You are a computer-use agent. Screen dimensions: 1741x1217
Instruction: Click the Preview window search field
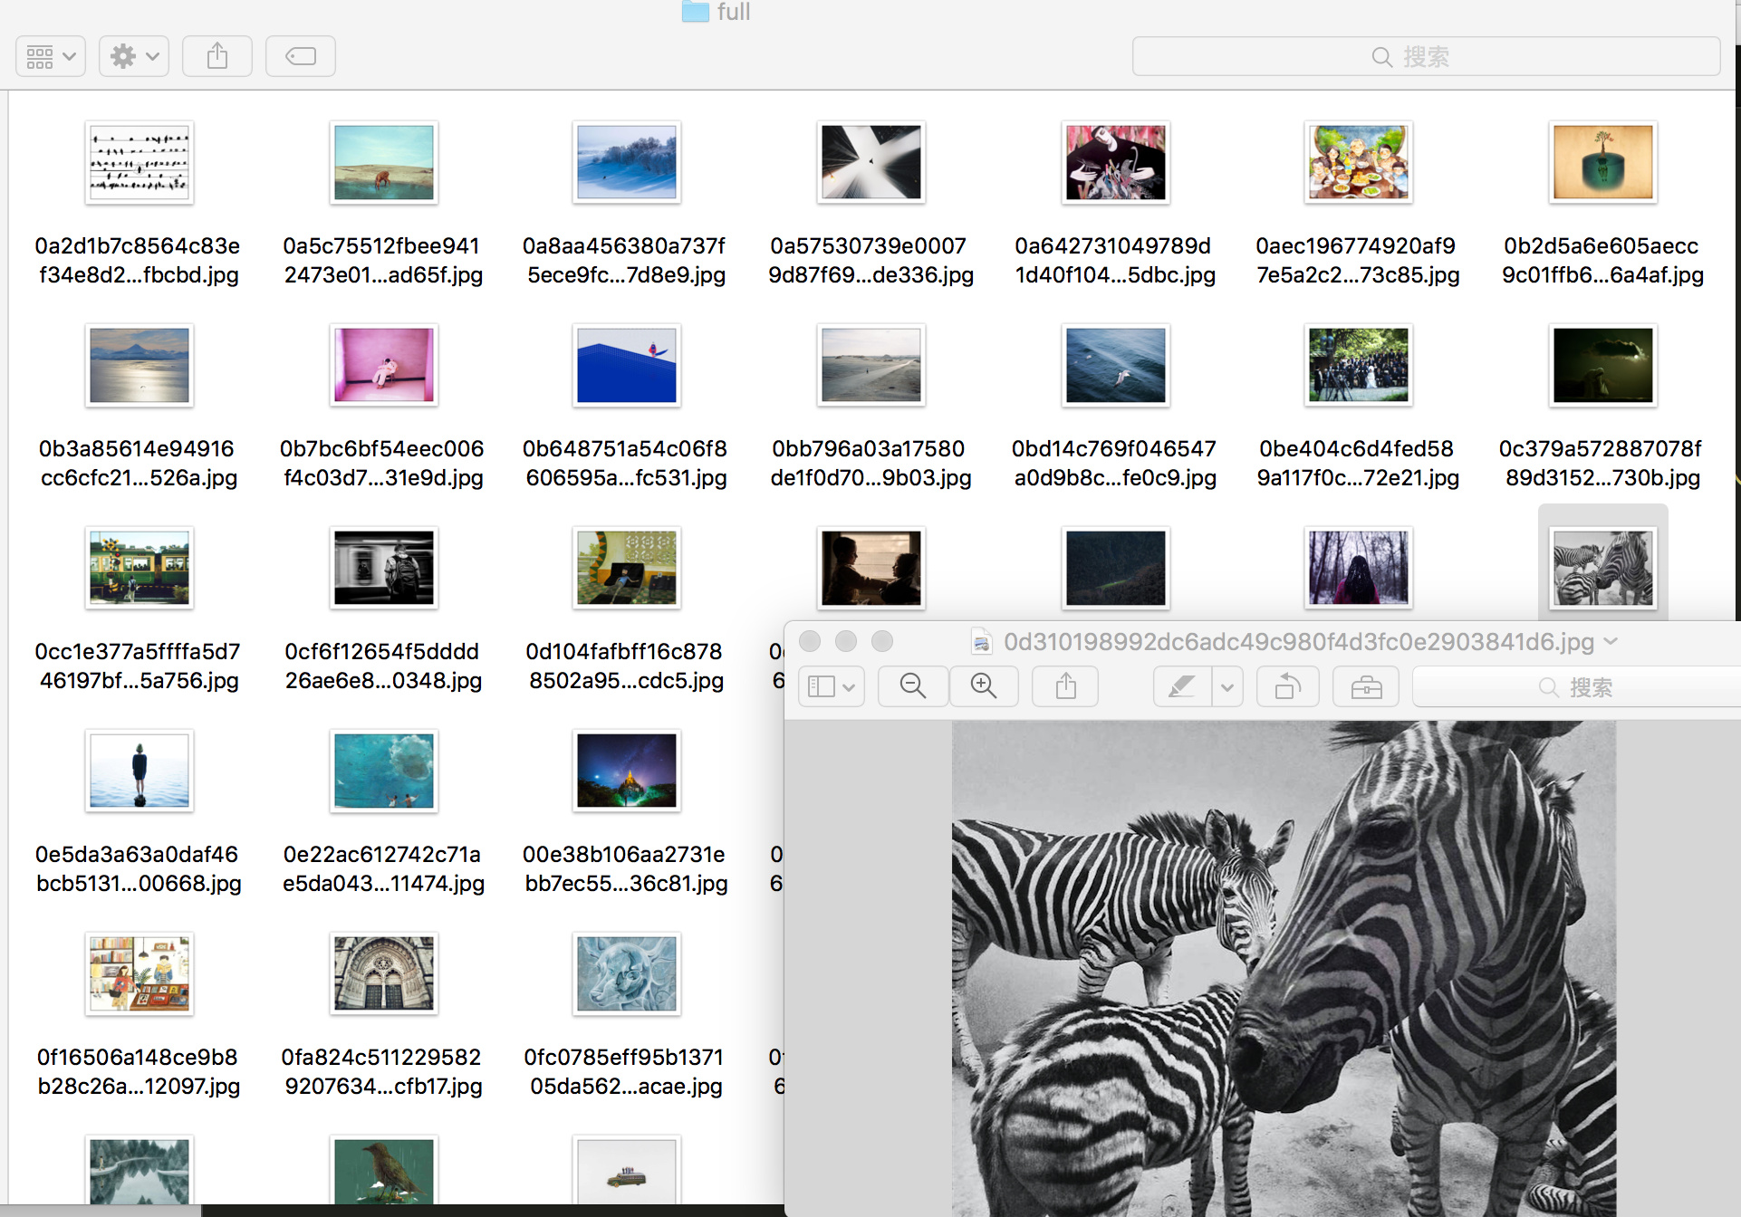tap(1576, 686)
